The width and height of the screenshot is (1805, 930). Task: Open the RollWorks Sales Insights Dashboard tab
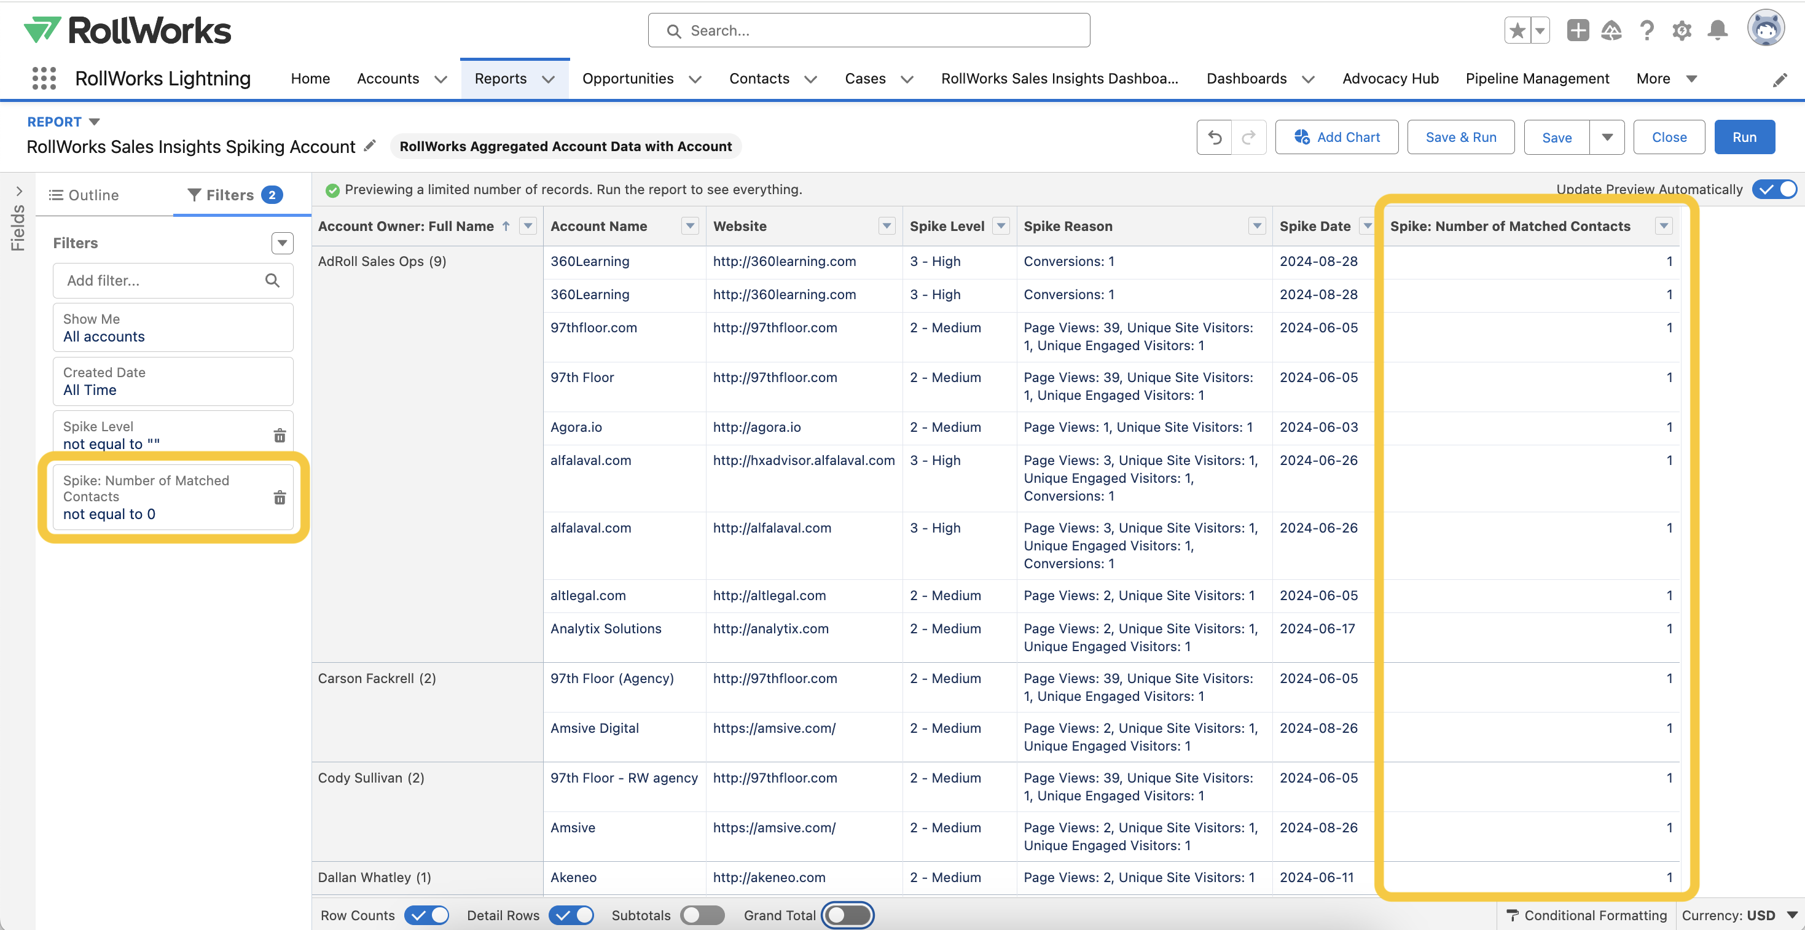pos(1059,79)
